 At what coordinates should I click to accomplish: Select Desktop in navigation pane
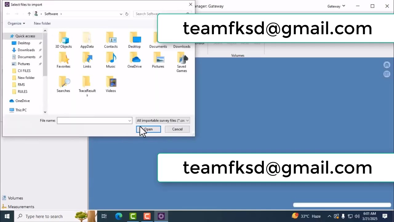coord(24,43)
